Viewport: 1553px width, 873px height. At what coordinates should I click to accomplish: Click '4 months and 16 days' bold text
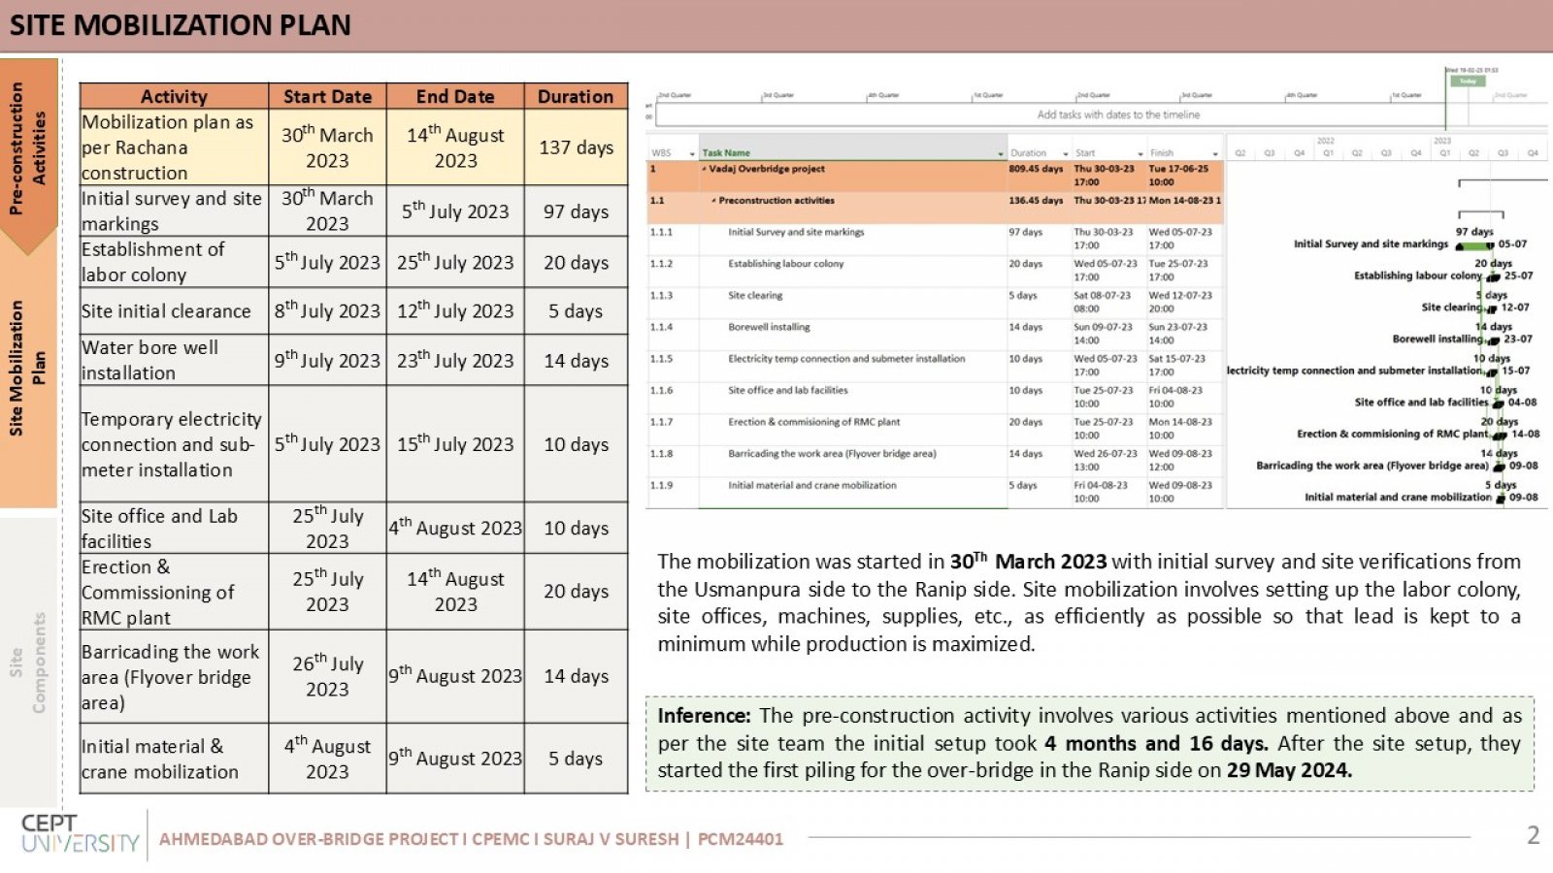(1155, 744)
